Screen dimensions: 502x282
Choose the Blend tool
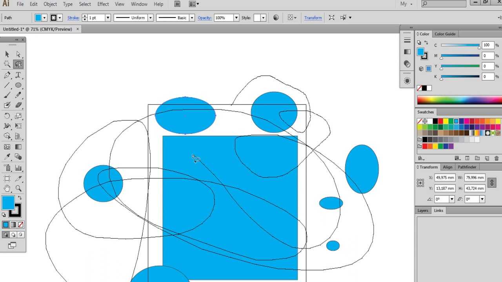click(18, 157)
